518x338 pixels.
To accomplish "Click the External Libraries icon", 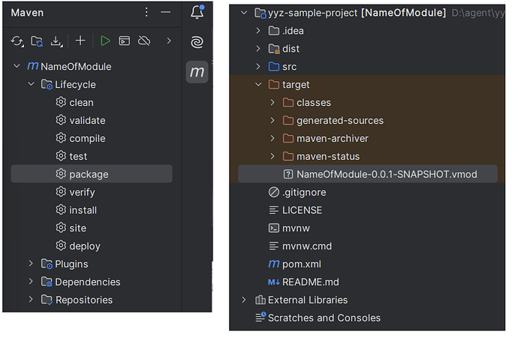I will pos(261,300).
